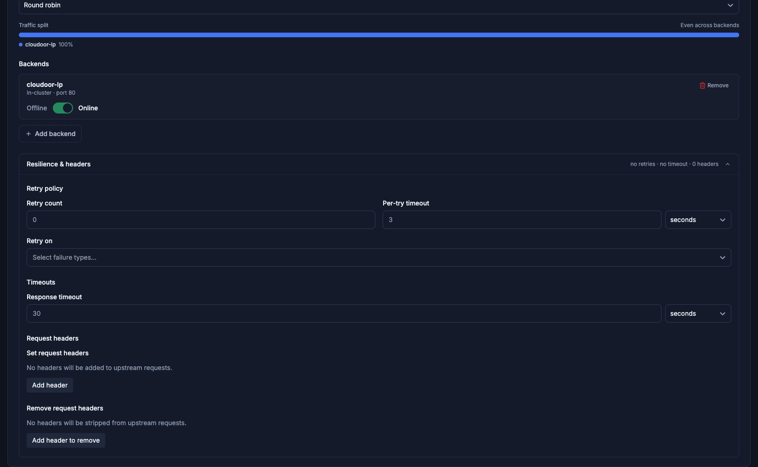The image size is (758, 467).
Task: Focus the Response timeout value field
Action: 344,313
